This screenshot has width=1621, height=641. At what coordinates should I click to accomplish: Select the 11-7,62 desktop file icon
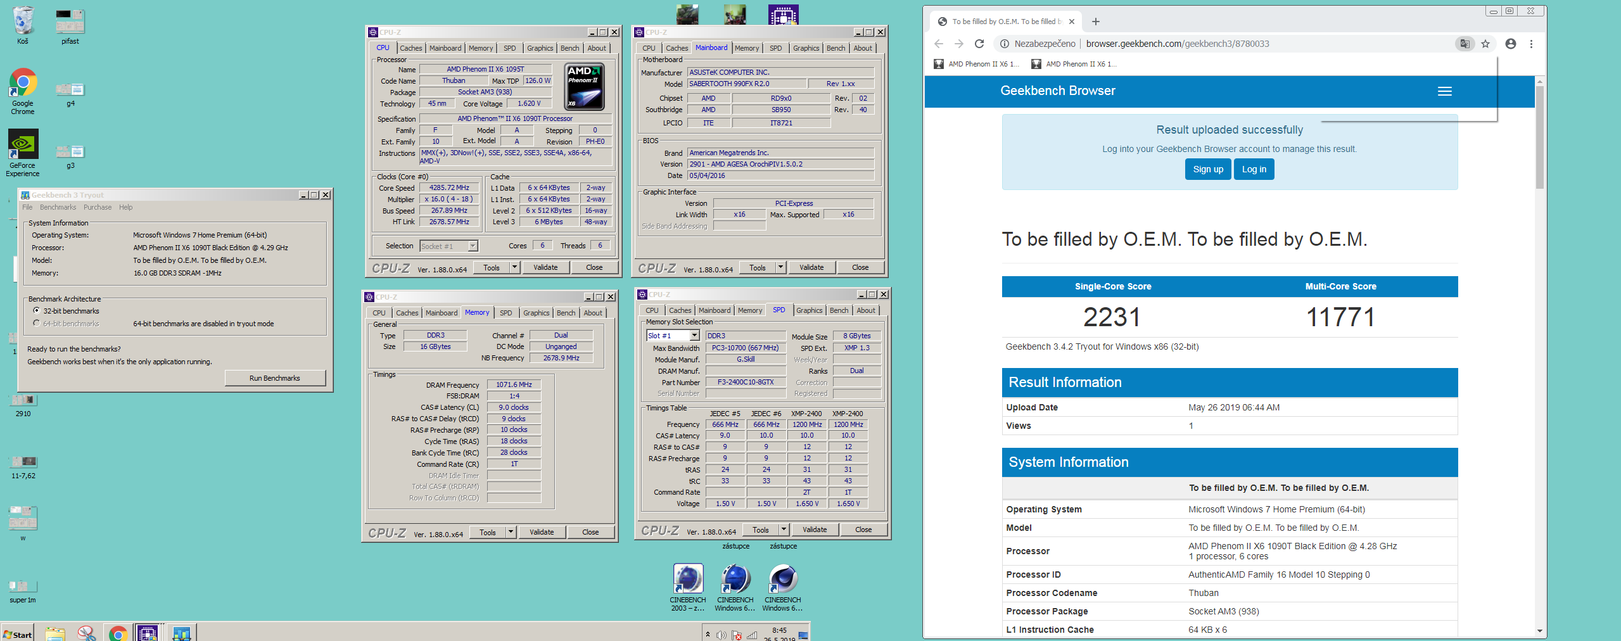[x=23, y=467]
